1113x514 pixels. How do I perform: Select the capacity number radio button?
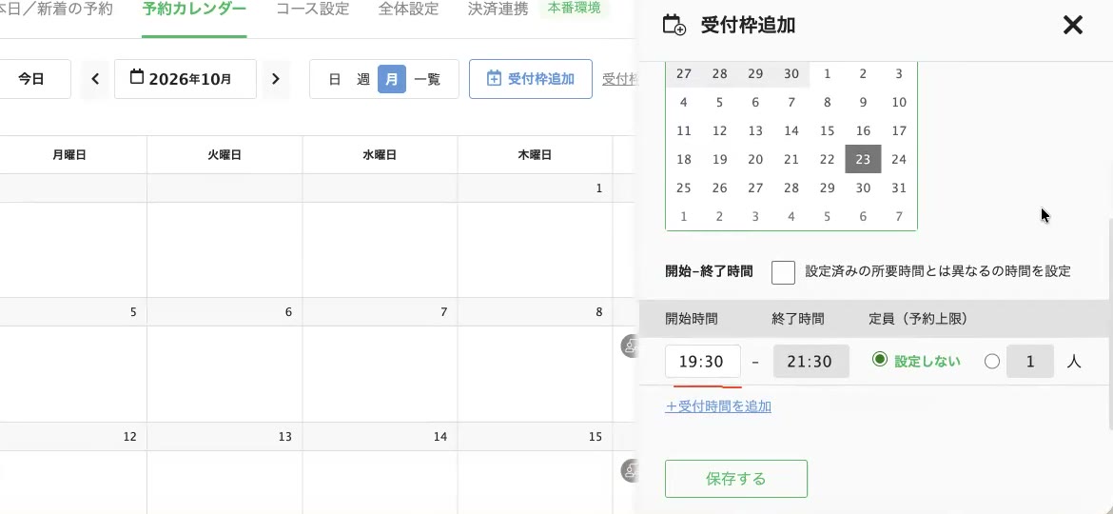click(x=992, y=362)
